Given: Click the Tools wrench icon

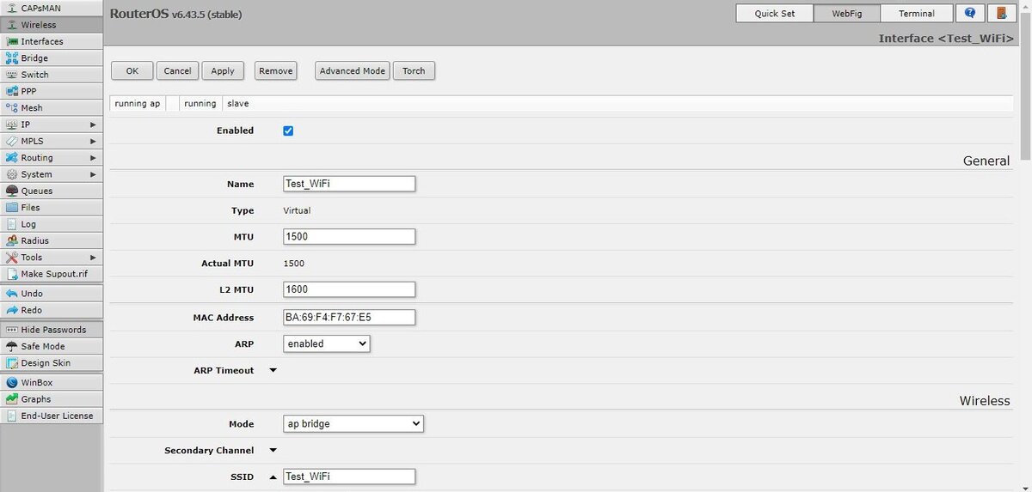Looking at the screenshot, I should pos(12,258).
